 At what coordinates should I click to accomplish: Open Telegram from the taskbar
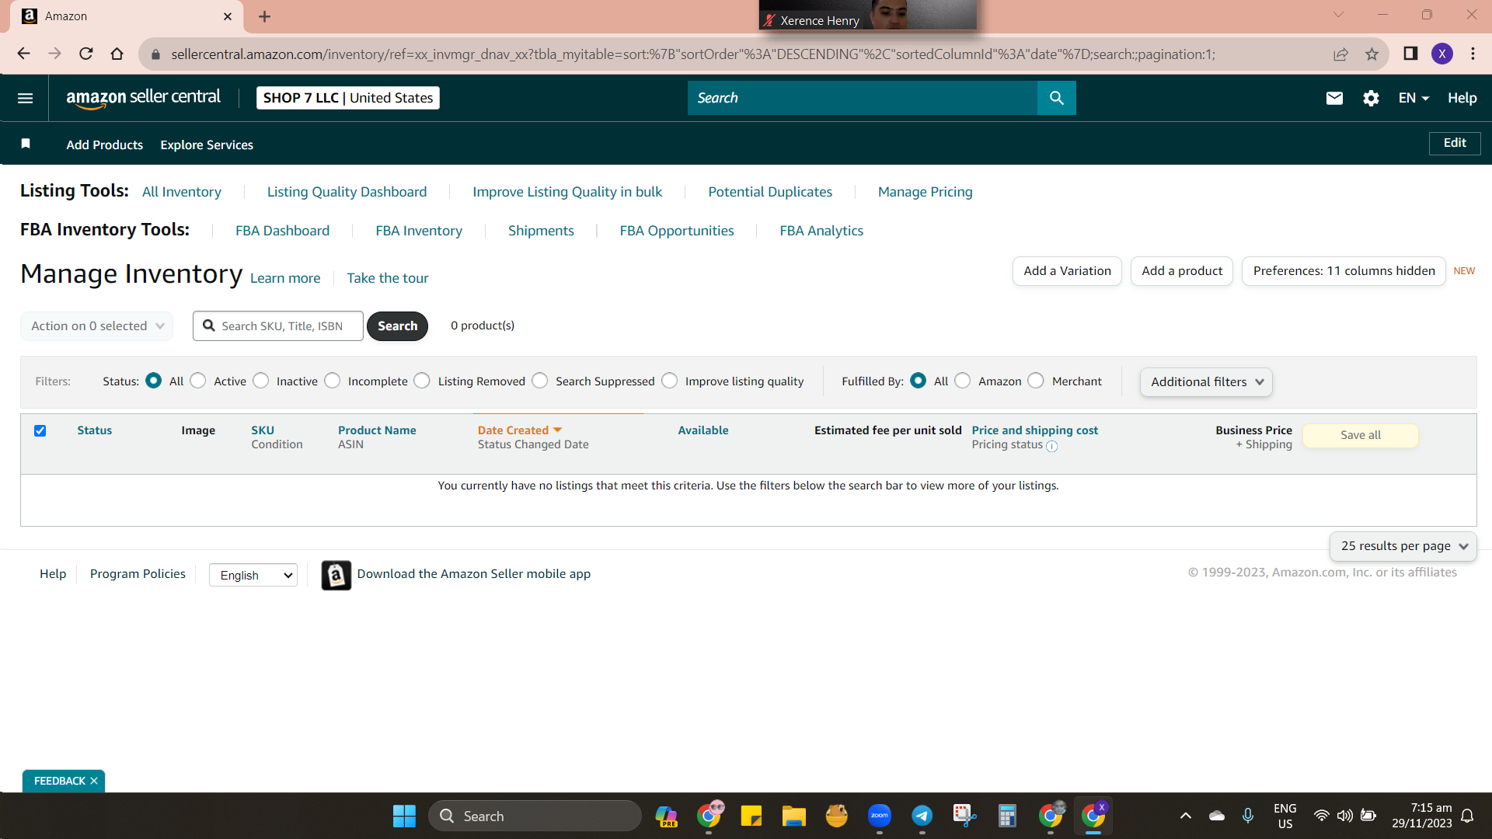click(x=922, y=816)
